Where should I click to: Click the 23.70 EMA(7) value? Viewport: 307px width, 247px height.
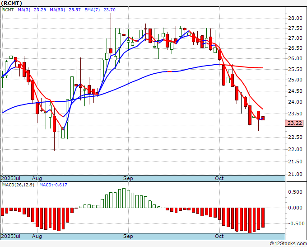109,9
